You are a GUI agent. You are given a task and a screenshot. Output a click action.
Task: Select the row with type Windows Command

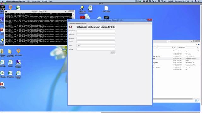click(x=176, y=58)
